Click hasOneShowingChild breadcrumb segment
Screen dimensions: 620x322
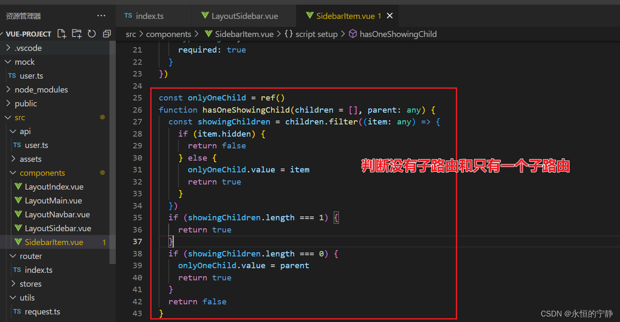pos(398,34)
